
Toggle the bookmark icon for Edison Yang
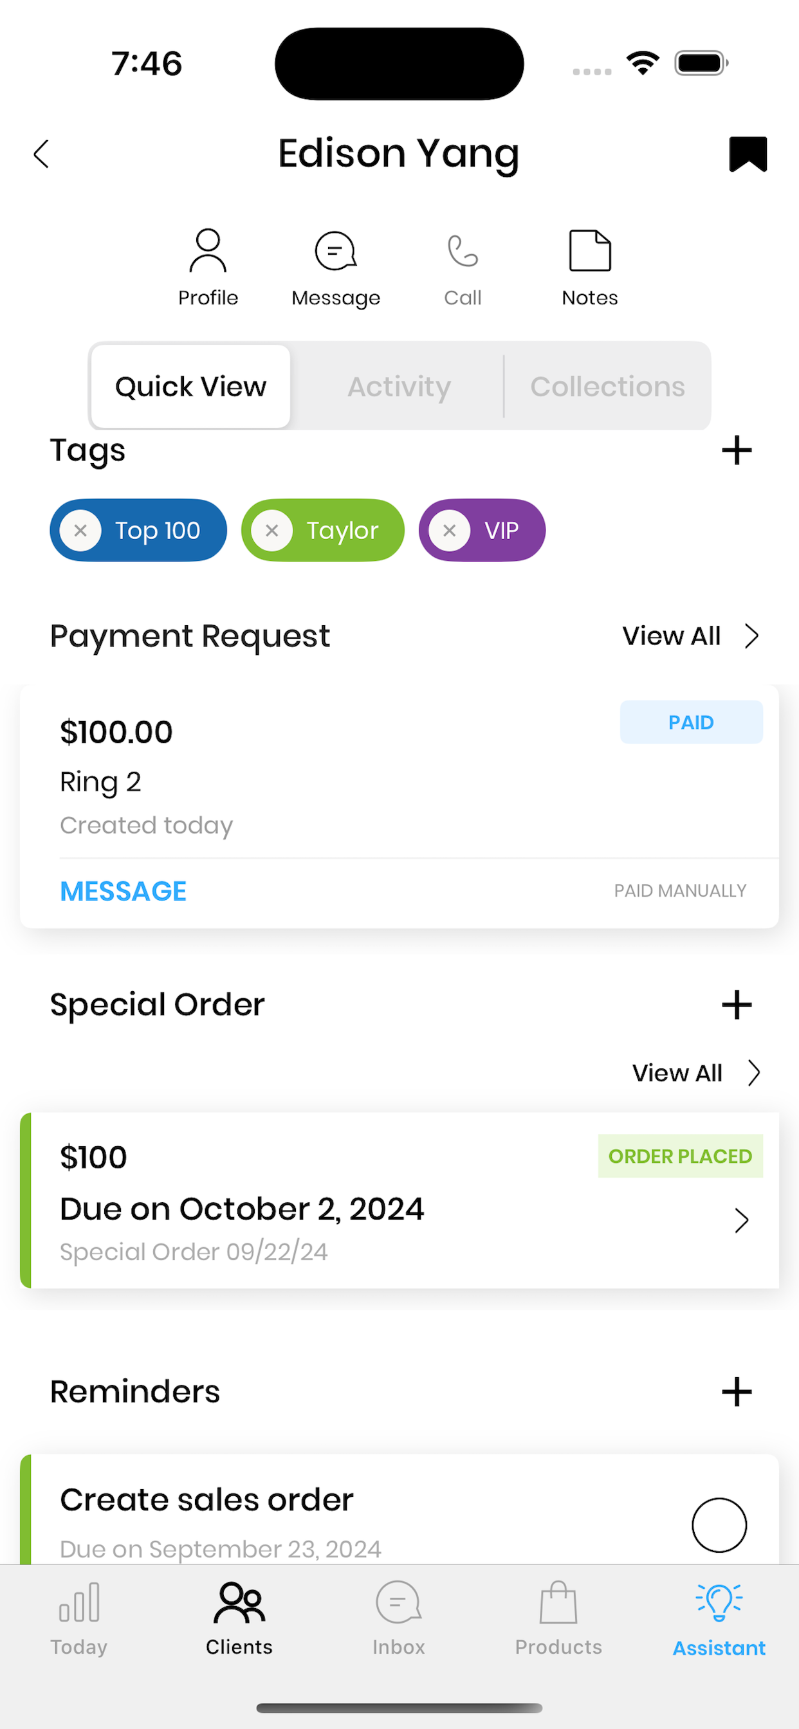(x=748, y=154)
